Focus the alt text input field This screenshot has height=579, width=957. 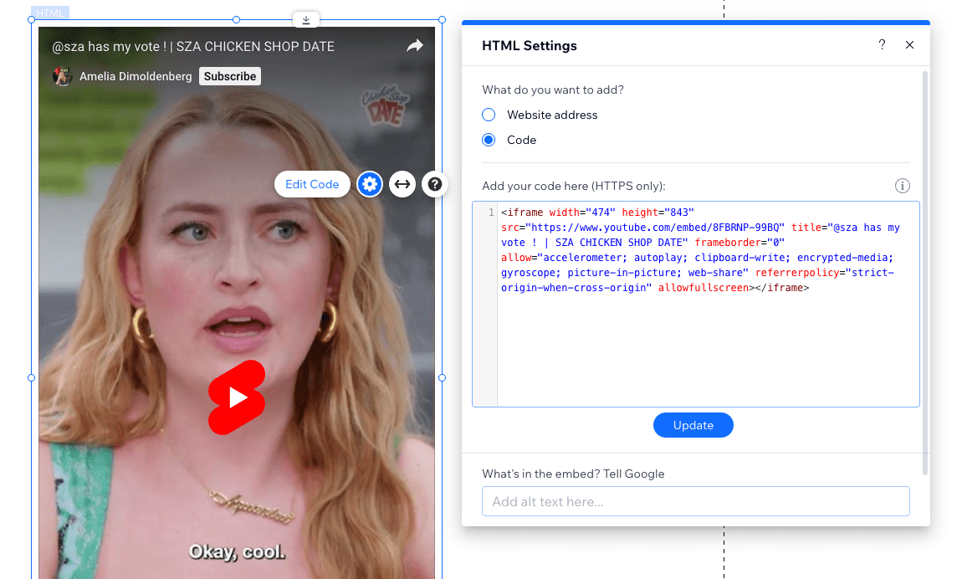pyautogui.click(x=696, y=501)
